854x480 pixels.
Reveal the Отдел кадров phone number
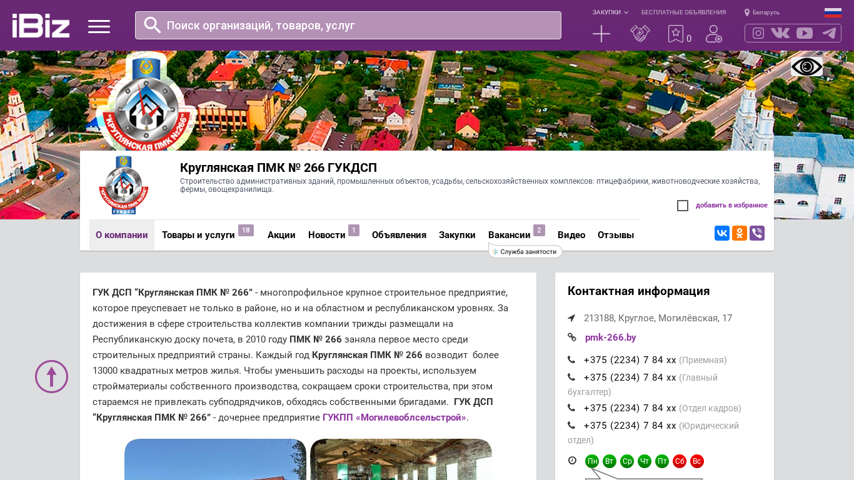[x=630, y=408]
